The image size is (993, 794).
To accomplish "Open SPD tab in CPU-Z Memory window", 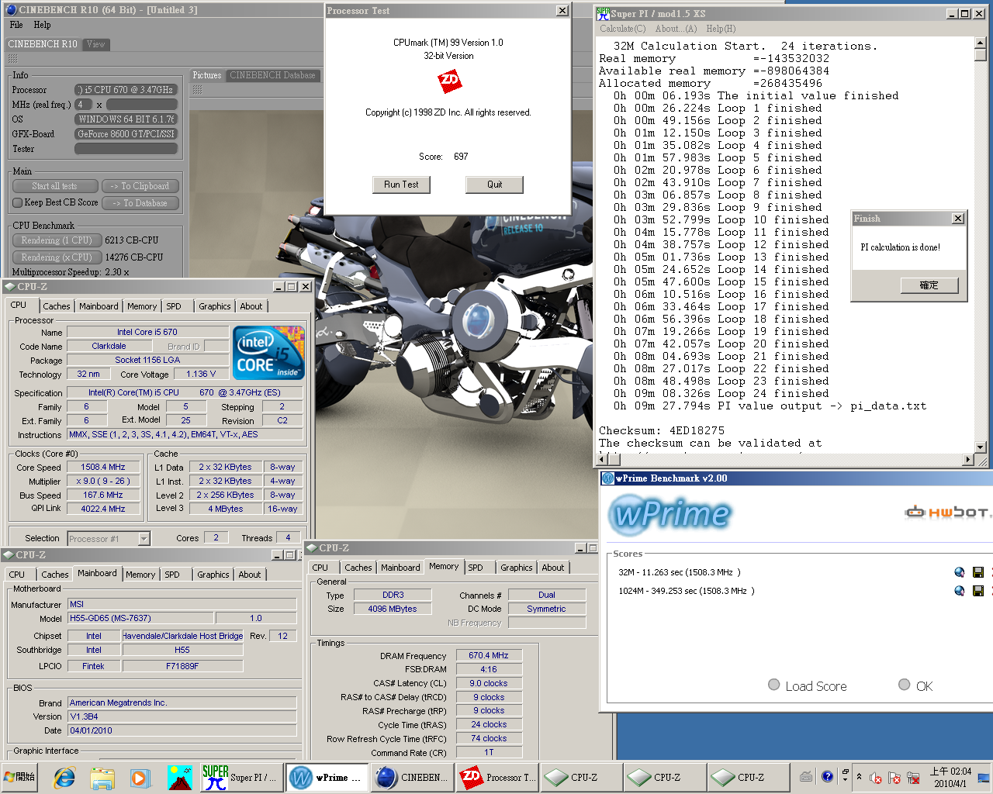I will click(x=476, y=568).
